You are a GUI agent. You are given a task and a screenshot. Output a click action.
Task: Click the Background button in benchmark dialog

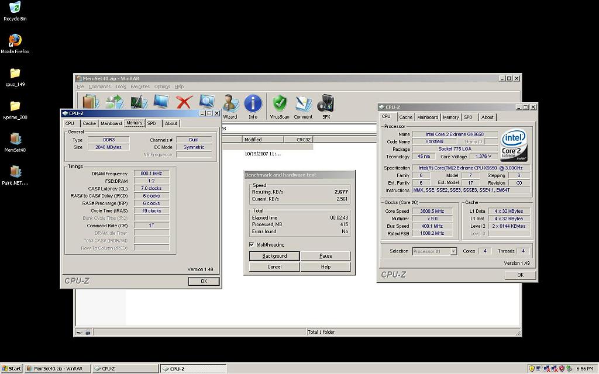pyautogui.click(x=274, y=256)
